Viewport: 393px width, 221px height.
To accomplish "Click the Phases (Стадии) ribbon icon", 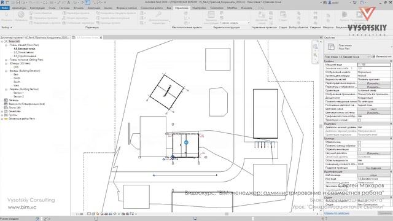I will click(283, 15).
